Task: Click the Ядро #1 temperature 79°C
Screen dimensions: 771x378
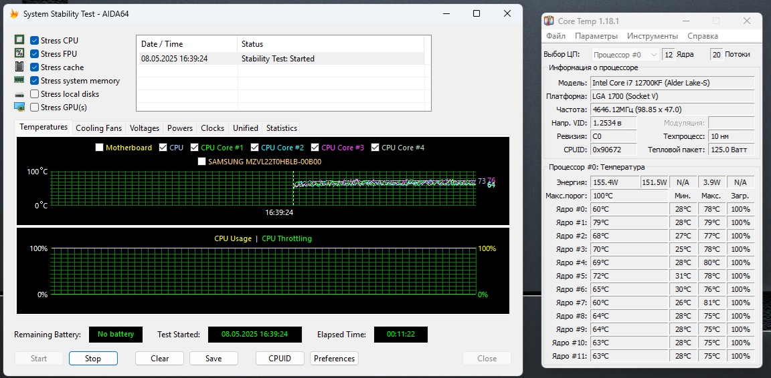Action: pyautogui.click(x=629, y=222)
